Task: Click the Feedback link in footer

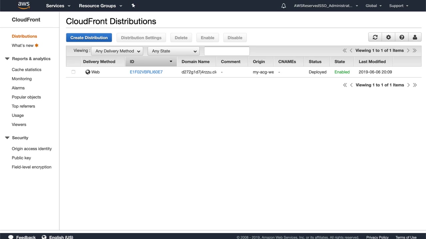Action: tap(26, 237)
